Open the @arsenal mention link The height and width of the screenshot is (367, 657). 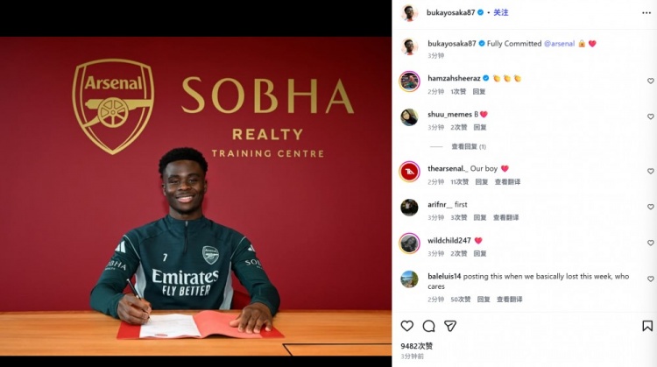point(560,44)
